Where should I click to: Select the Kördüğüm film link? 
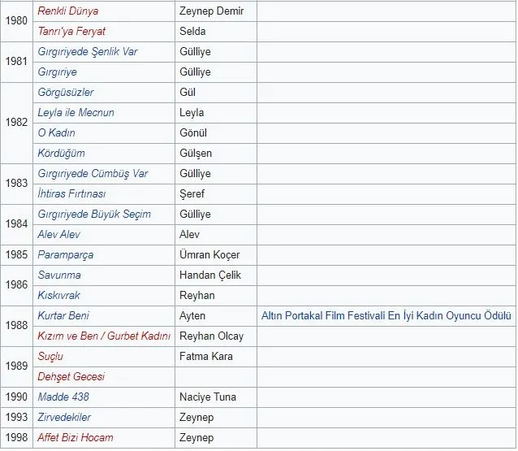[61, 154]
